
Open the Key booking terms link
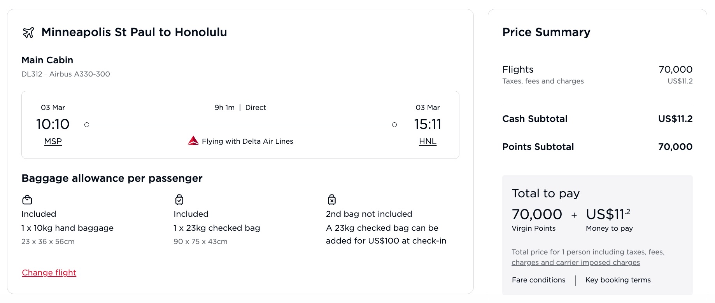click(618, 280)
